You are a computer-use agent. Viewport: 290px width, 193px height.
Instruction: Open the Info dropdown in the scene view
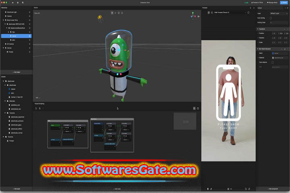38,98
